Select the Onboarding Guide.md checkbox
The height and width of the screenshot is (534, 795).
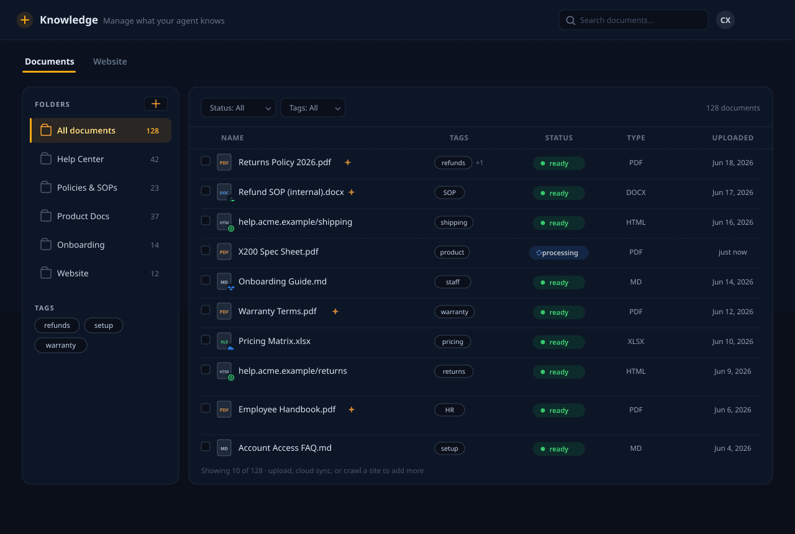click(206, 280)
